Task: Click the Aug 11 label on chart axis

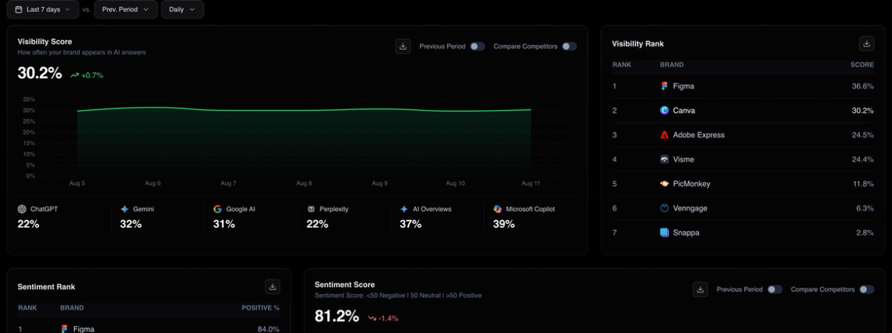Action: [x=531, y=183]
